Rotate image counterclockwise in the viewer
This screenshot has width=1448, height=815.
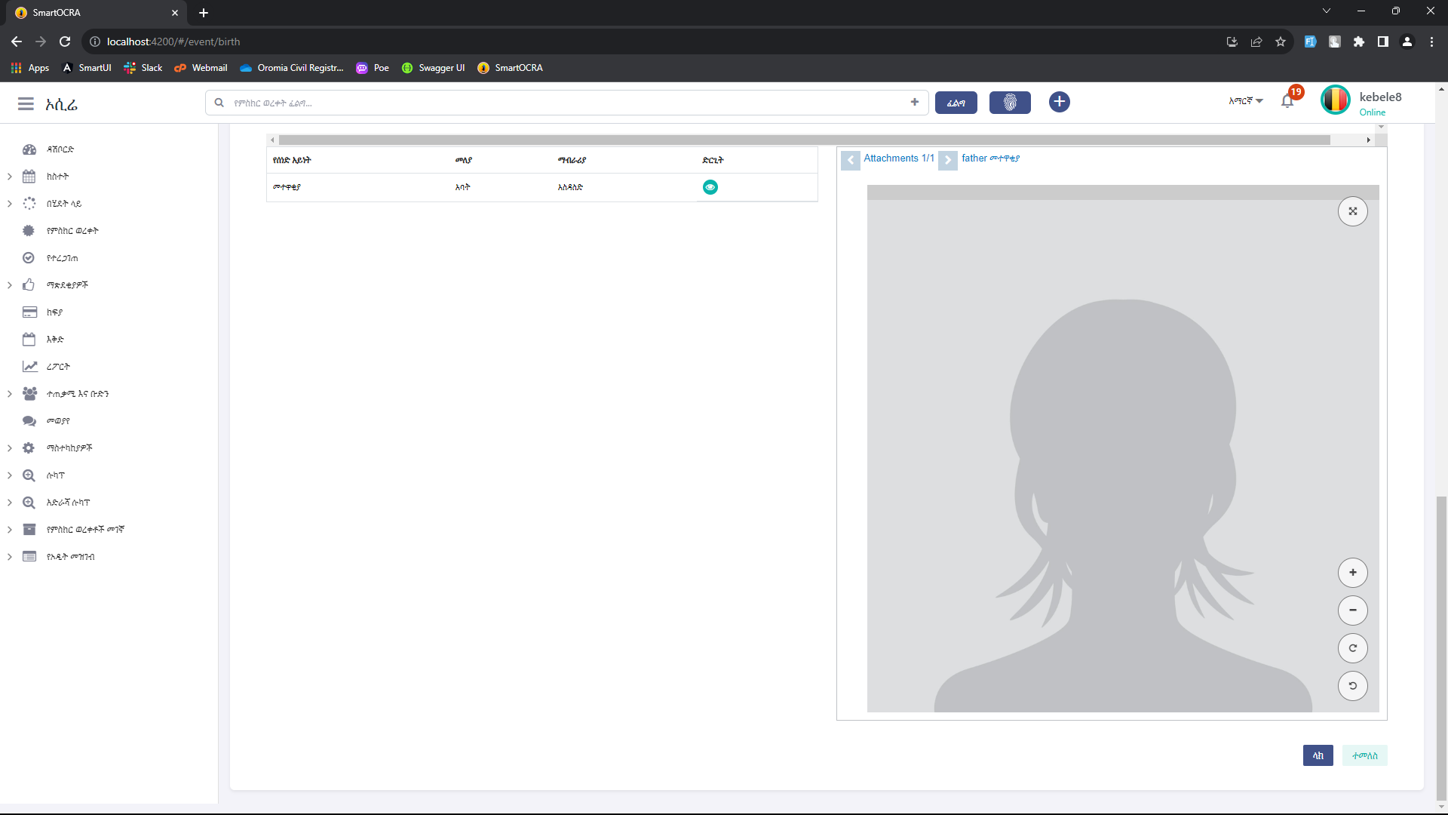tap(1353, 686)
